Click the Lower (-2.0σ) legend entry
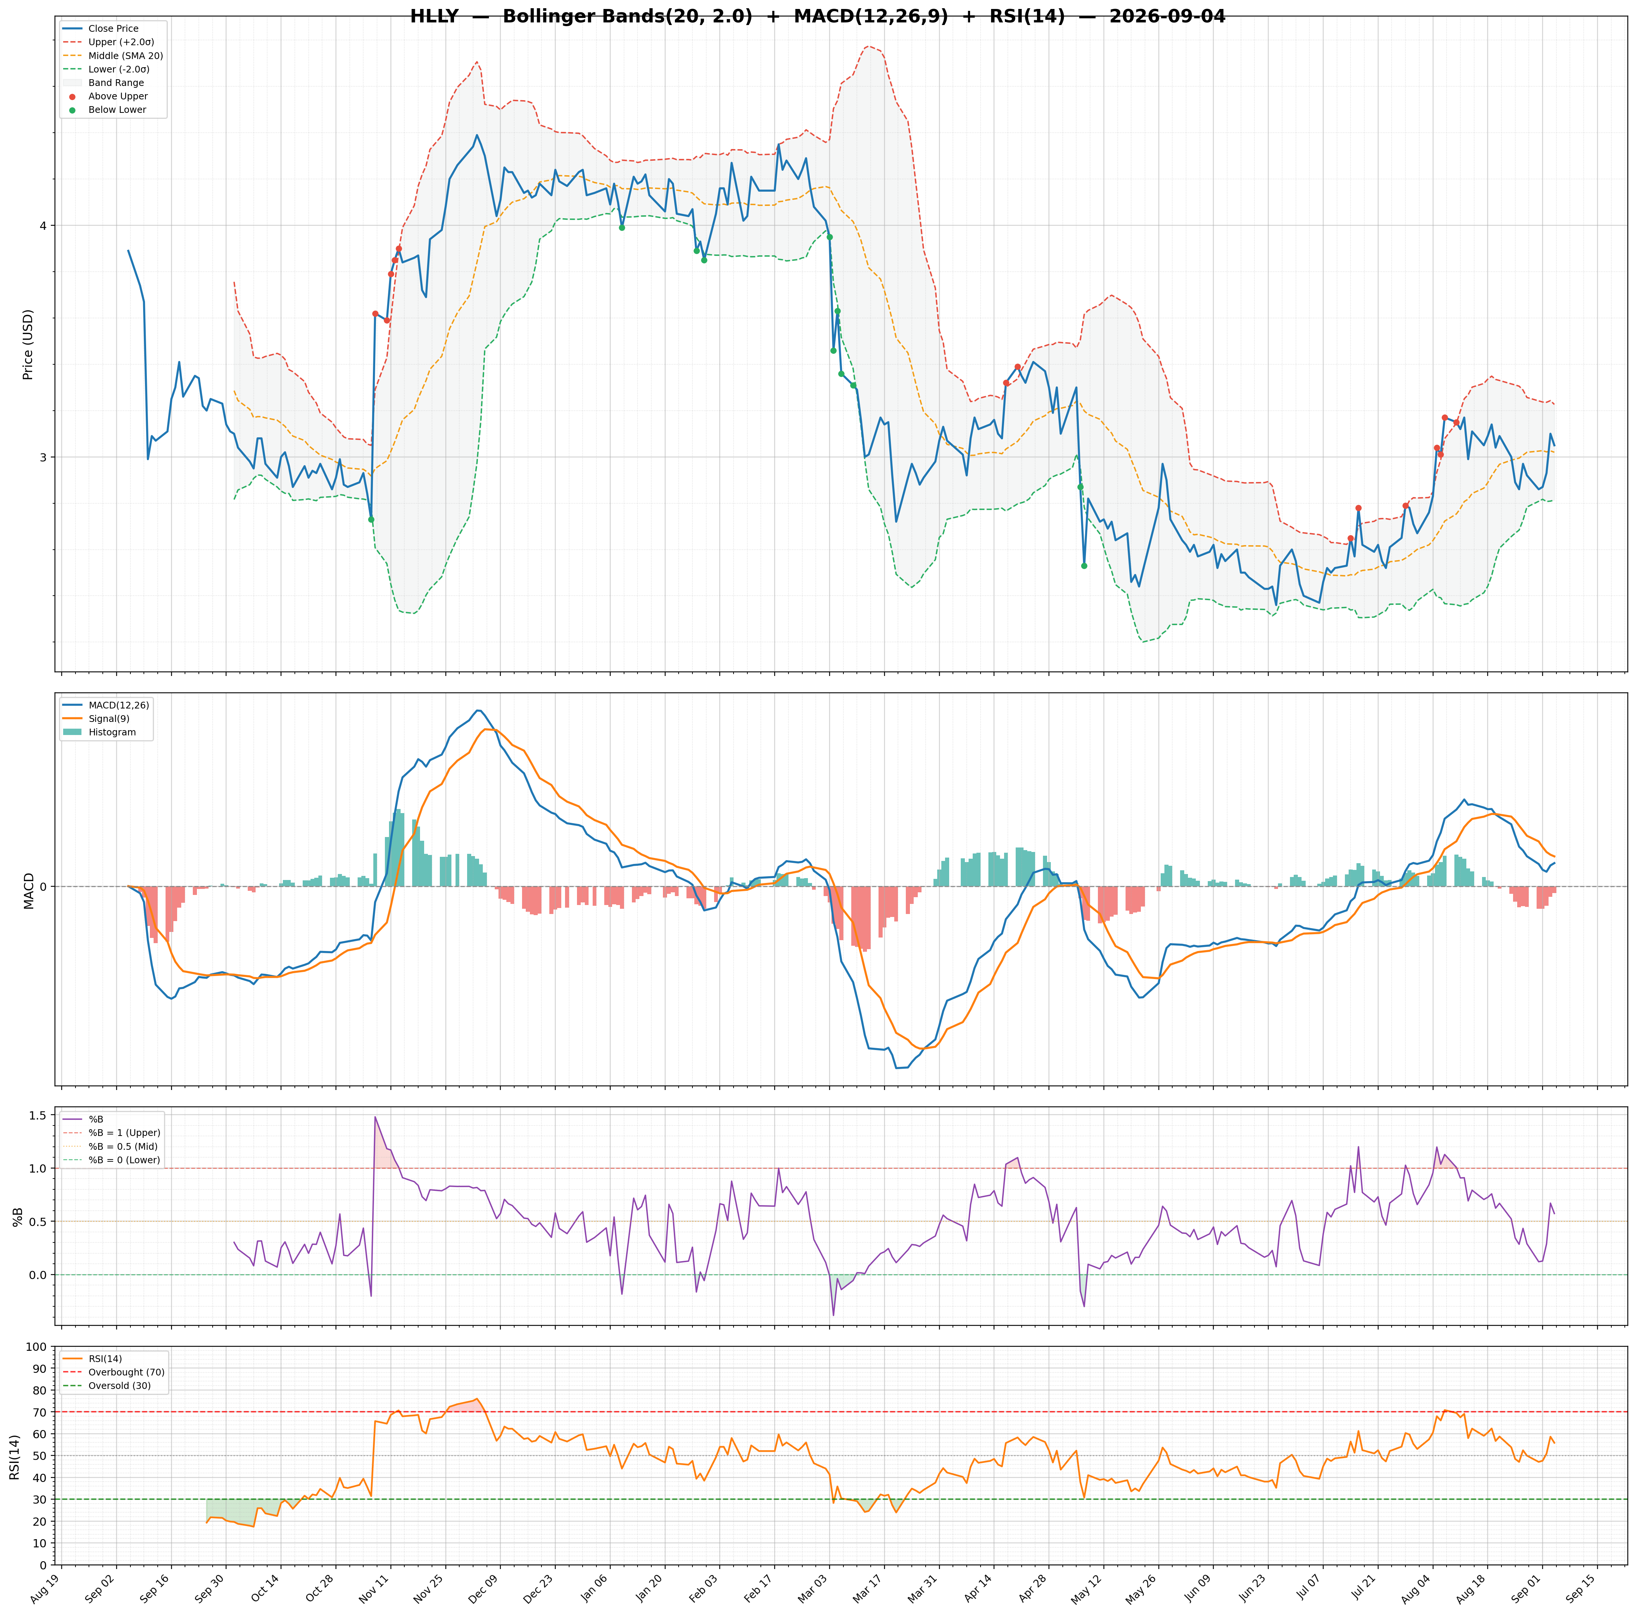 (x=107, y=70)
